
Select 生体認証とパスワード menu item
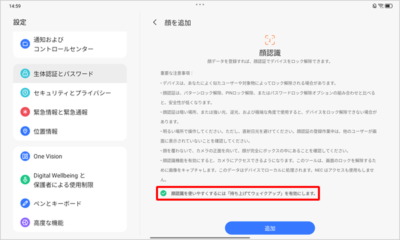coord(70,73)
